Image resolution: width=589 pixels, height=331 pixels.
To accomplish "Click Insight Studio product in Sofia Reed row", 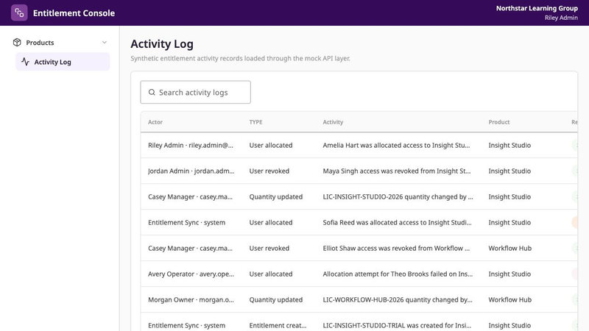I will click(509, 223).
